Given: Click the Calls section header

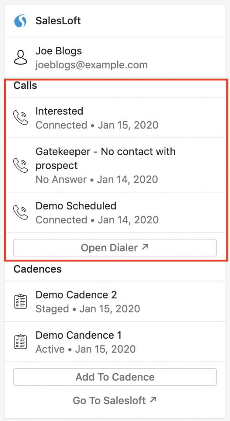Looking at the screenshot, I should click(x=25, y=86).
